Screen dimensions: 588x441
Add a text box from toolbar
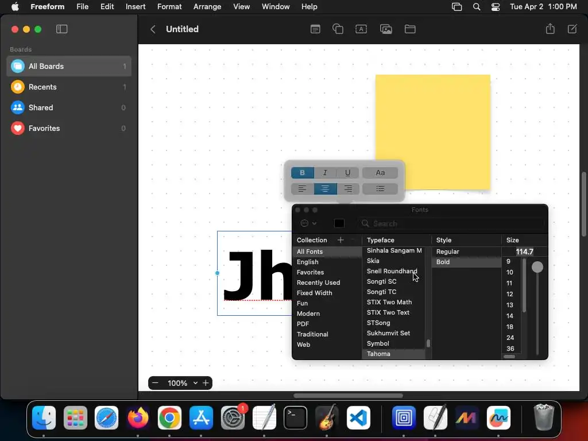coord(361,29)
